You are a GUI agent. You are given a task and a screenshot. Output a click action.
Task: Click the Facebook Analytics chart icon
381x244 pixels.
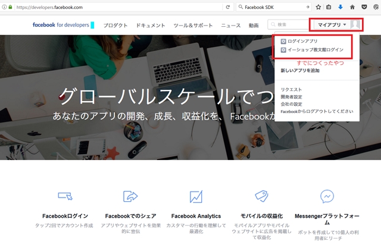pyautogui.click(x=195, y=196)
